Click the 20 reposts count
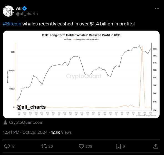164x155 pixels. point(51,146)
